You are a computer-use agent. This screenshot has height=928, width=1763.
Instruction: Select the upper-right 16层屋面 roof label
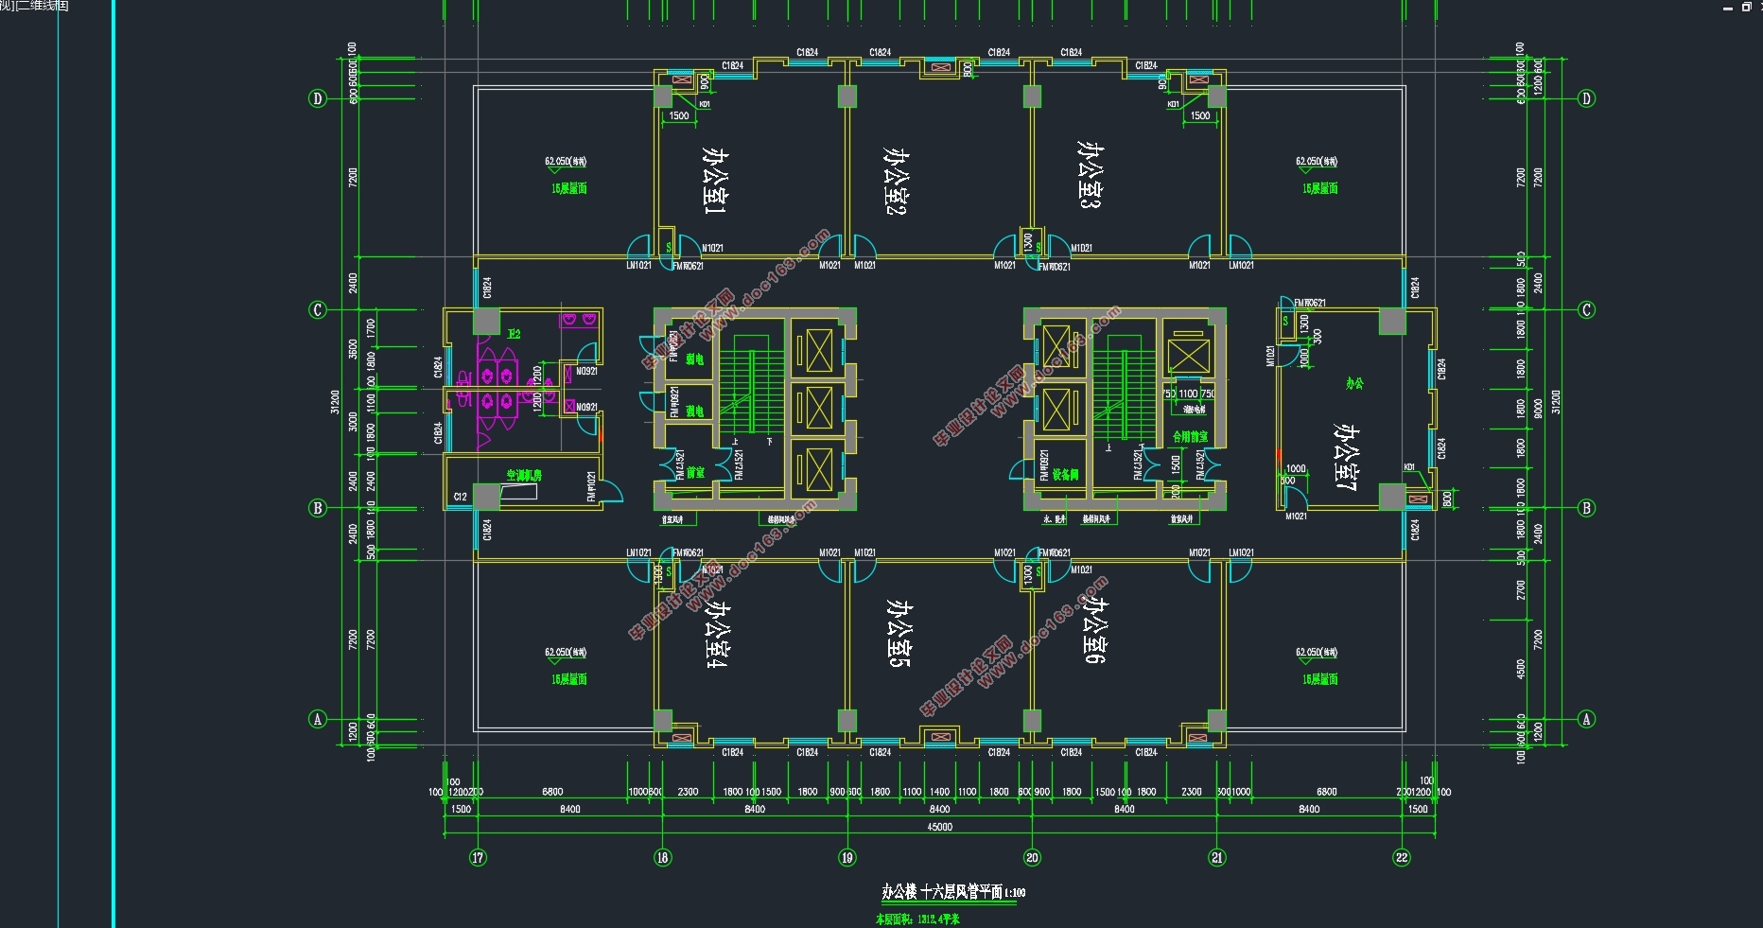pyautogui.click(x=1320, y=188)
